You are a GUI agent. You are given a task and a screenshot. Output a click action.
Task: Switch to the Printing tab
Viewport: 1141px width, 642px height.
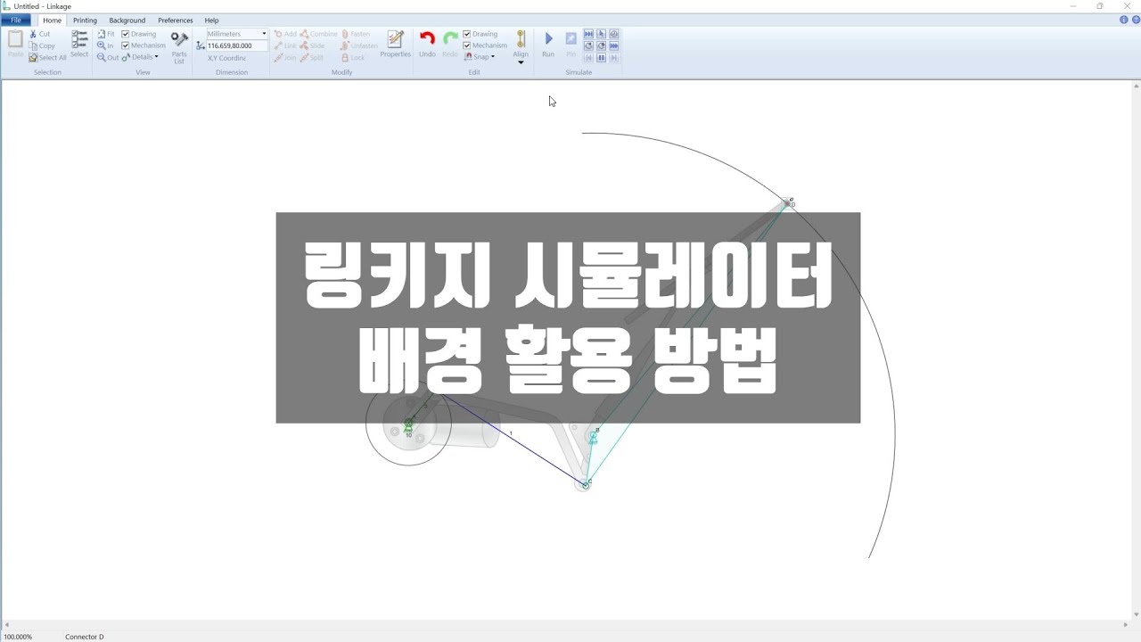point(85,20)
